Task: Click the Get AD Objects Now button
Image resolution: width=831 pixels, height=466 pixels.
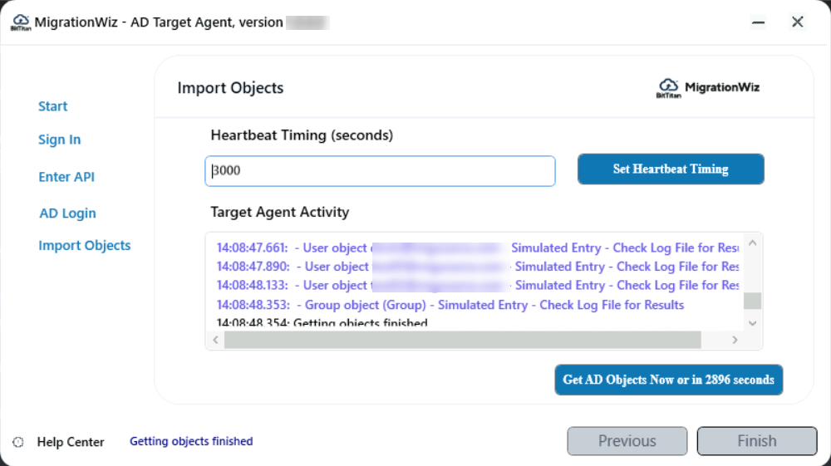Action: point(668,380)
